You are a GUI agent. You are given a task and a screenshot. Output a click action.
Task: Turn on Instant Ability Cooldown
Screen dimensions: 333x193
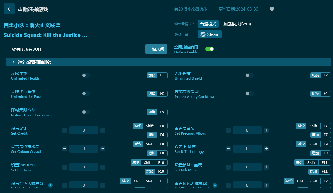coord(250,94)
